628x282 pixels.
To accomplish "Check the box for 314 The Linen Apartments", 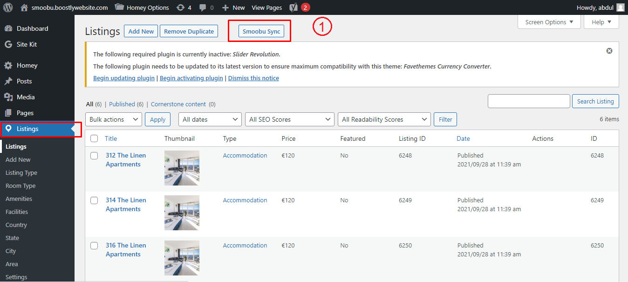I will click(94, 200).
